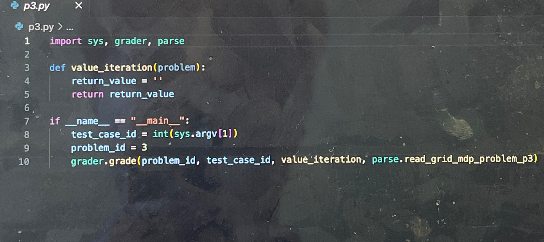
Task: Click the 'problem' parameter on line 3
Action: point(176,67)
